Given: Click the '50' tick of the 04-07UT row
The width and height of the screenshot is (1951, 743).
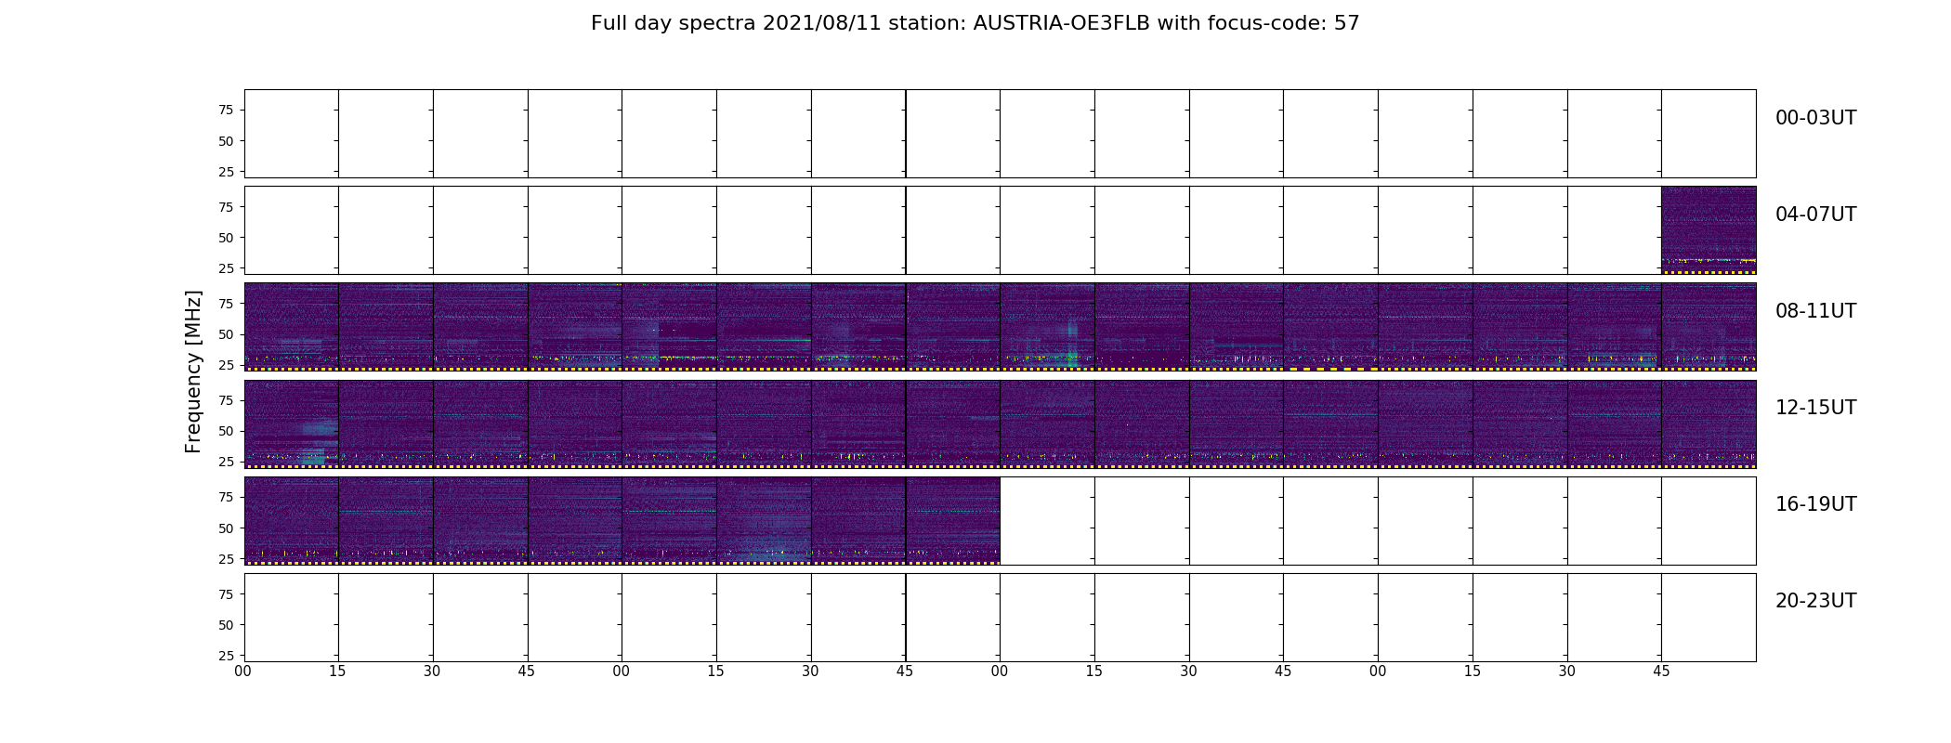Looking at the screenshot, I should pos(226,238).
